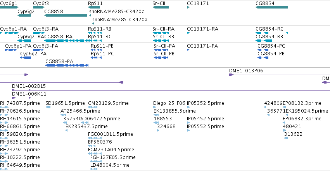The image size is (330, 171).
Task: Click the 480421 EST label
Action: [292, 126]
